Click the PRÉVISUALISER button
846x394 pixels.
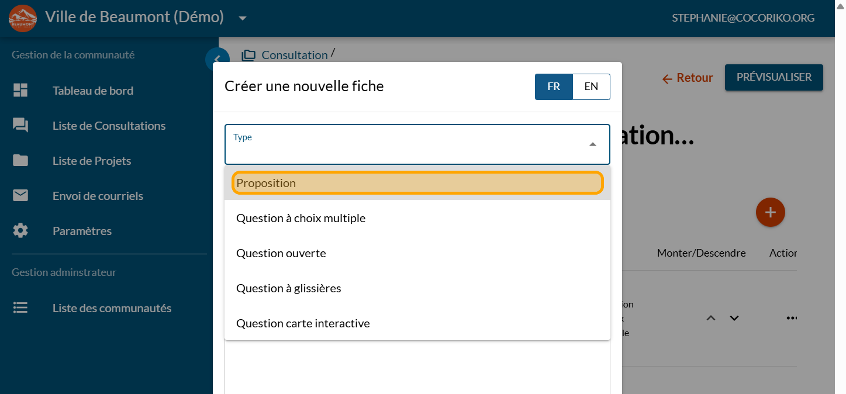pos(774,77)
